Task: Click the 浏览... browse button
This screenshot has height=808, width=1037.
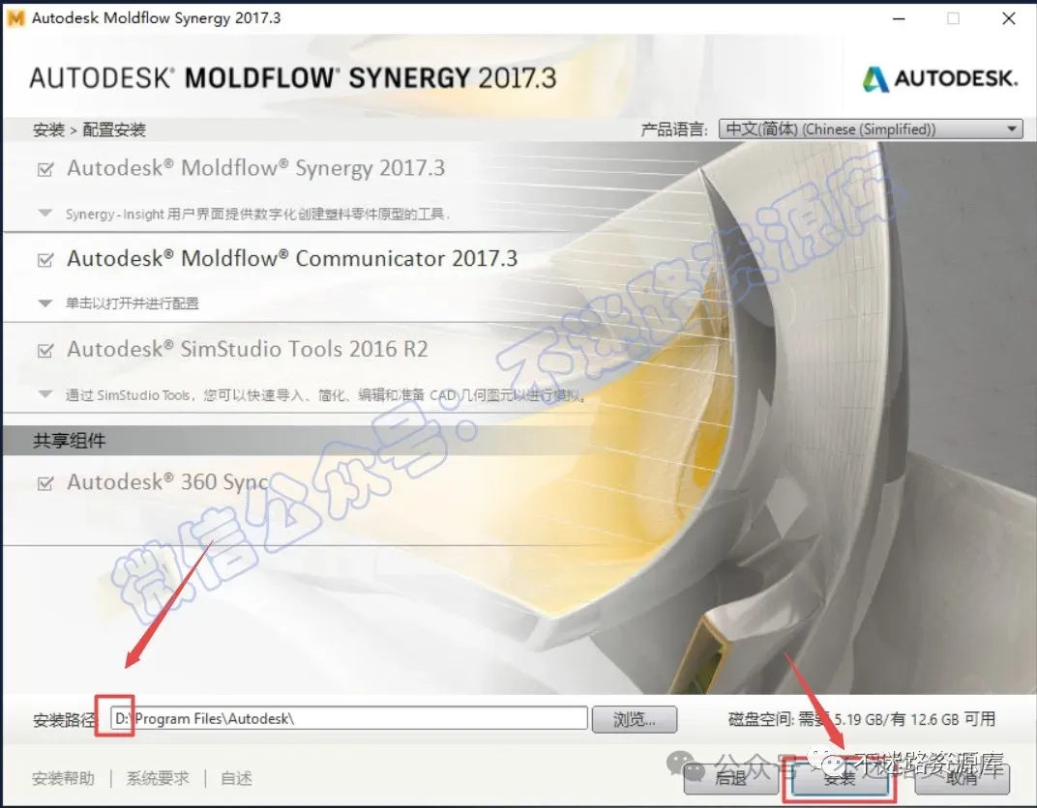Action: (635, 719)
